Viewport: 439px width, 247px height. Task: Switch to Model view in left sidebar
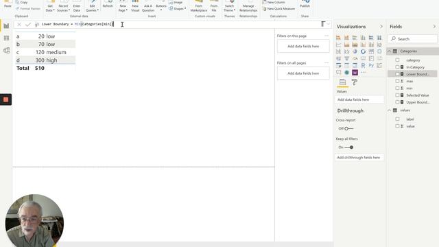point(6,50)
